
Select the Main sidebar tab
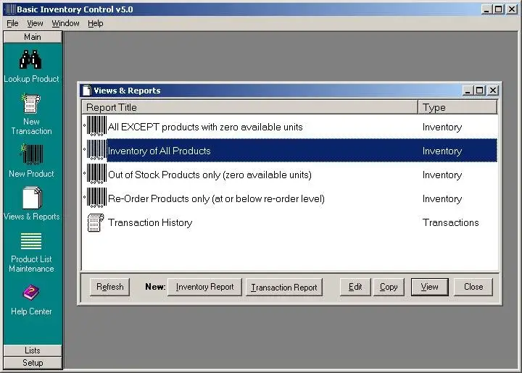pyautogui.click(x=33, y=37)
